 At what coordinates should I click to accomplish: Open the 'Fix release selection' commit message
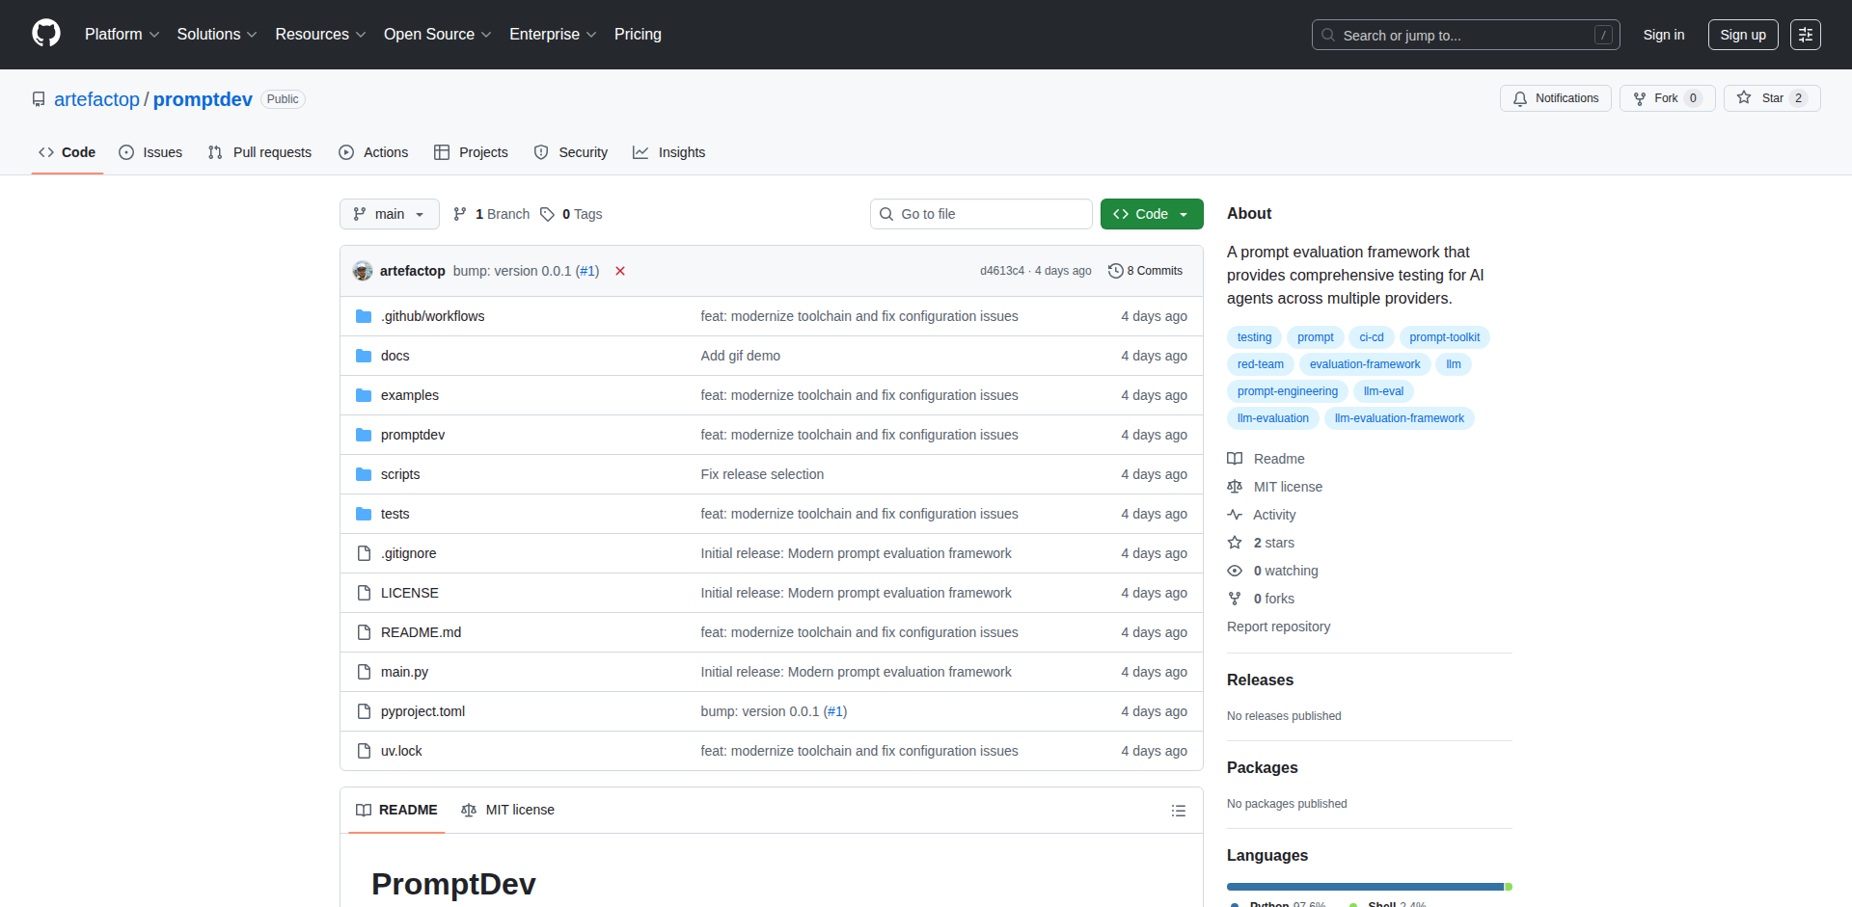pos(762,474)
